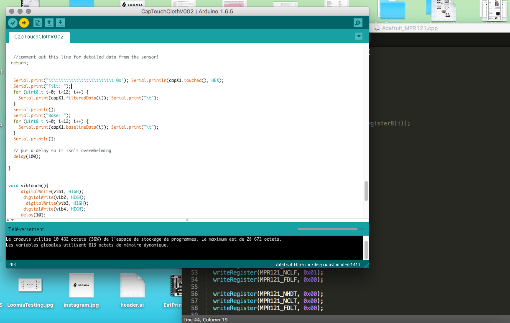Collapse the editor using the divider up triangle
This screenshot has width=510, height=323.
coord(8,220)
